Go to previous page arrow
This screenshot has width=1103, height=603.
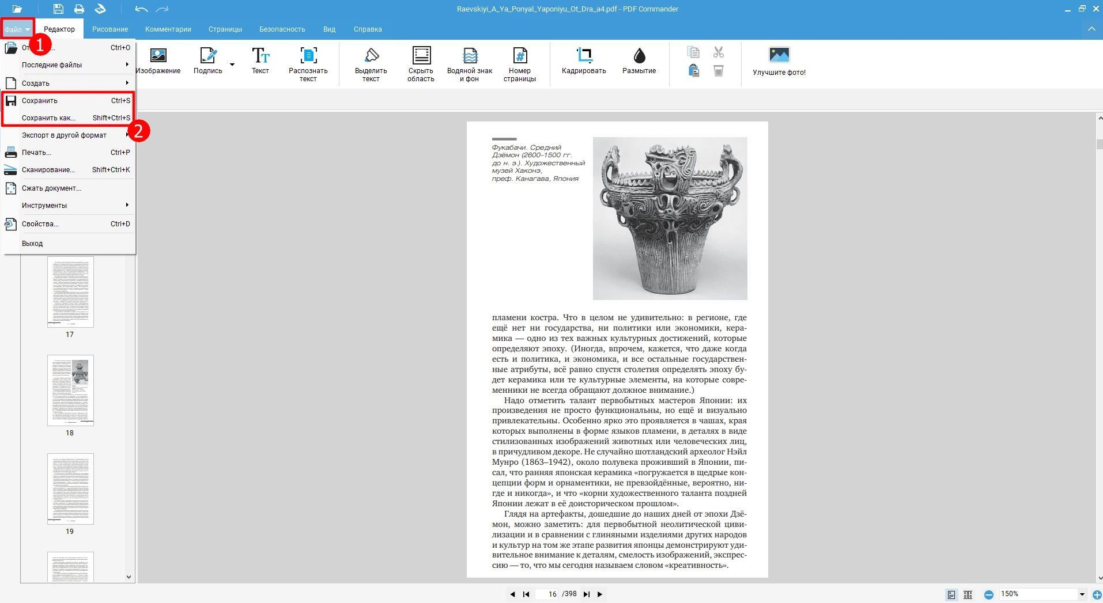(x=512, y=594)
